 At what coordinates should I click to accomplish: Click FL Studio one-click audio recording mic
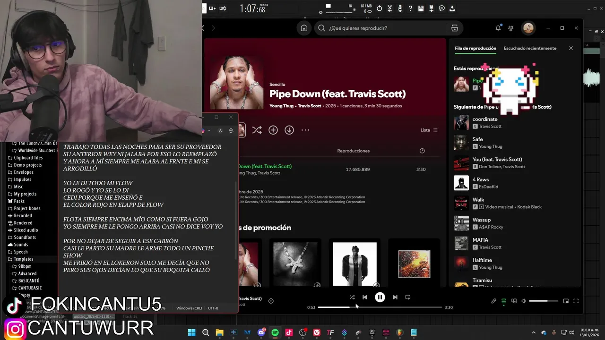click(400, 8)
